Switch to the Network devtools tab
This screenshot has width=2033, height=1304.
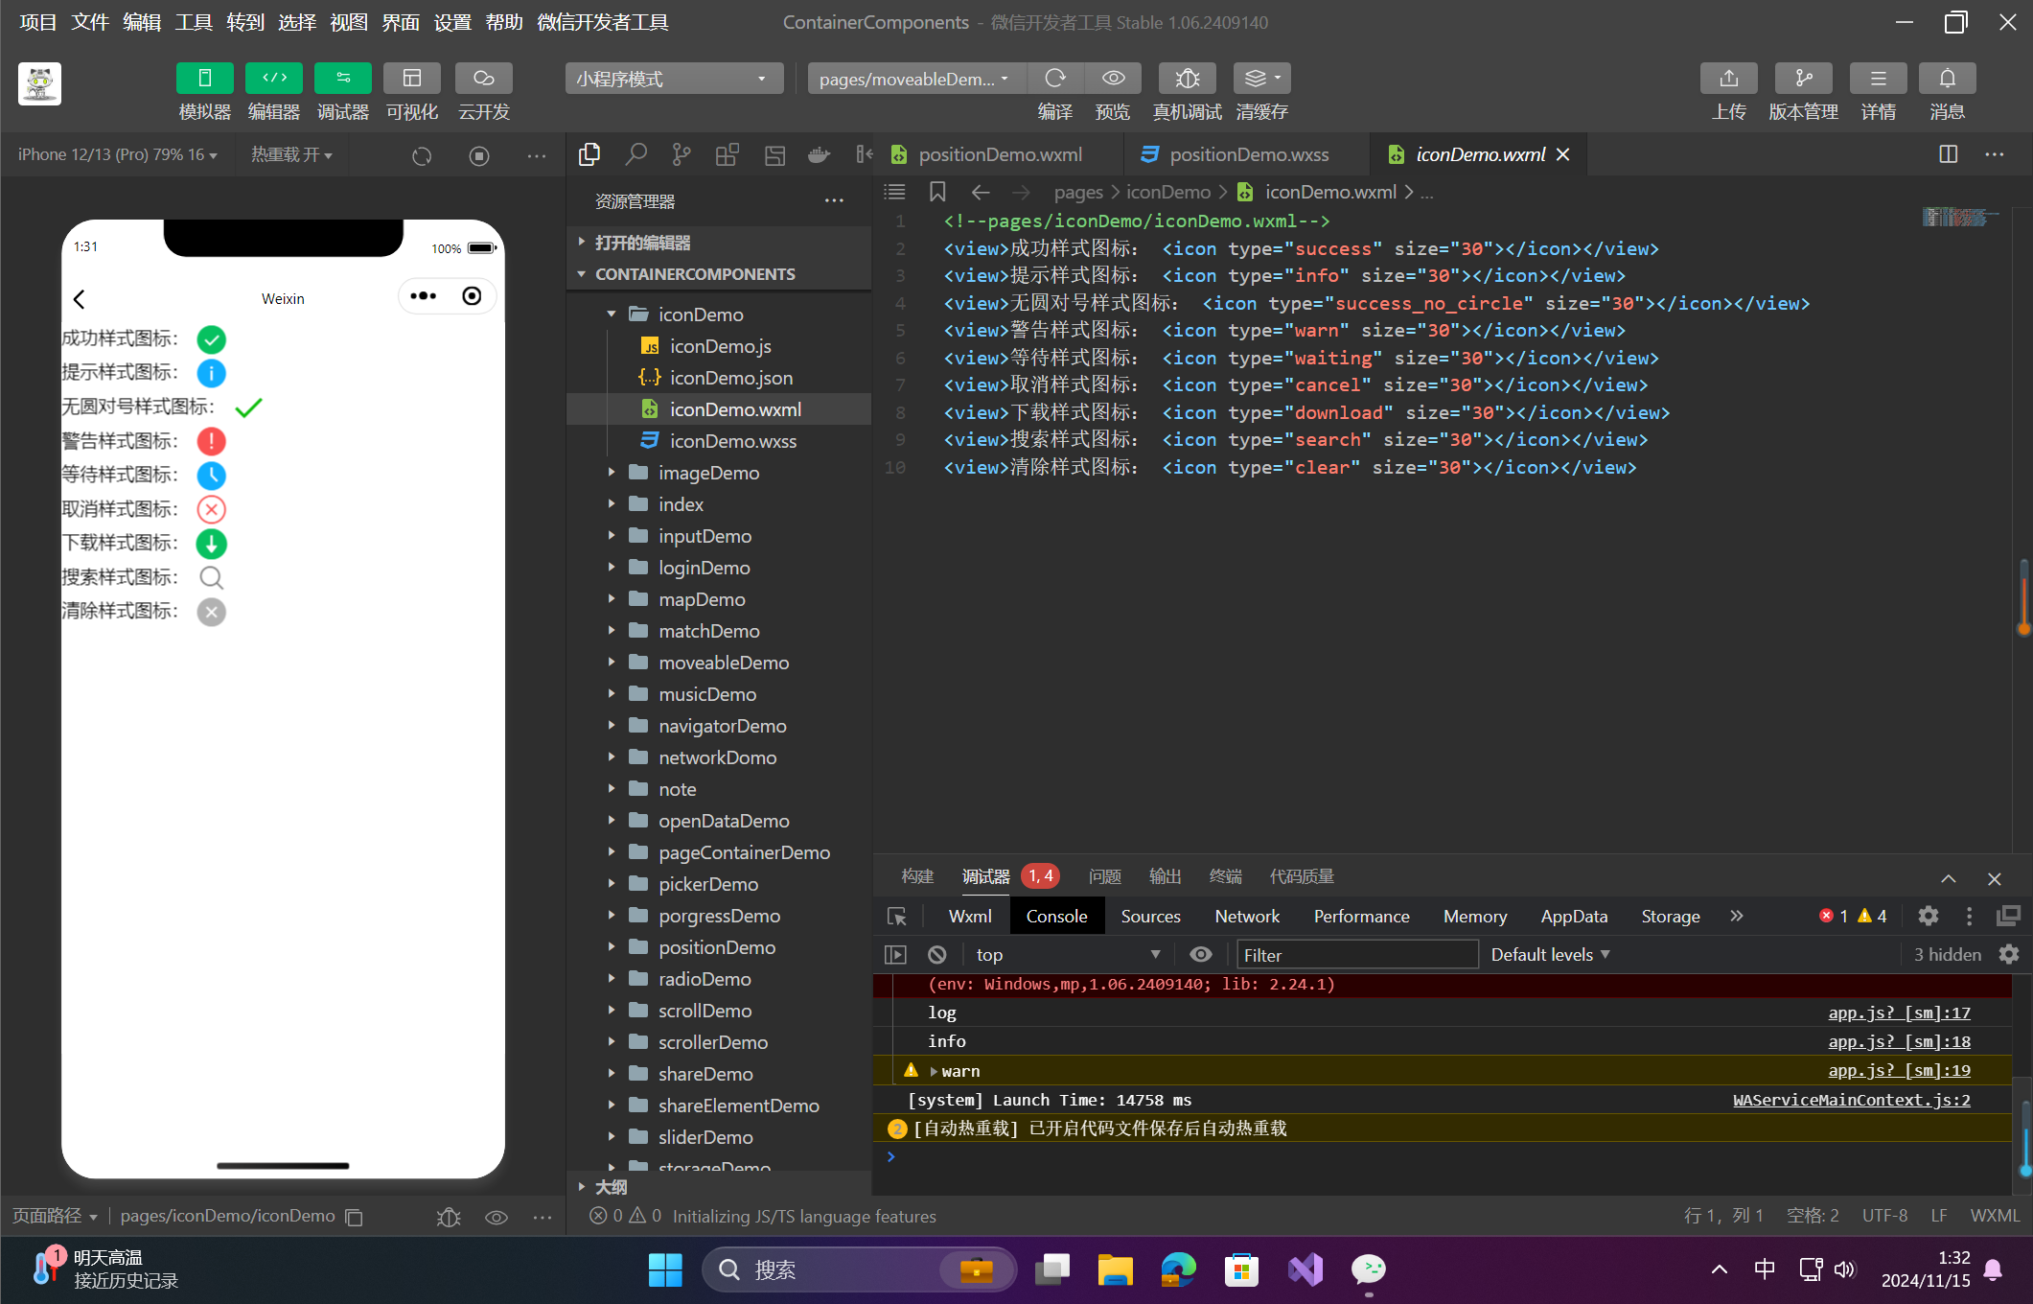click(x=1246, y=917)
